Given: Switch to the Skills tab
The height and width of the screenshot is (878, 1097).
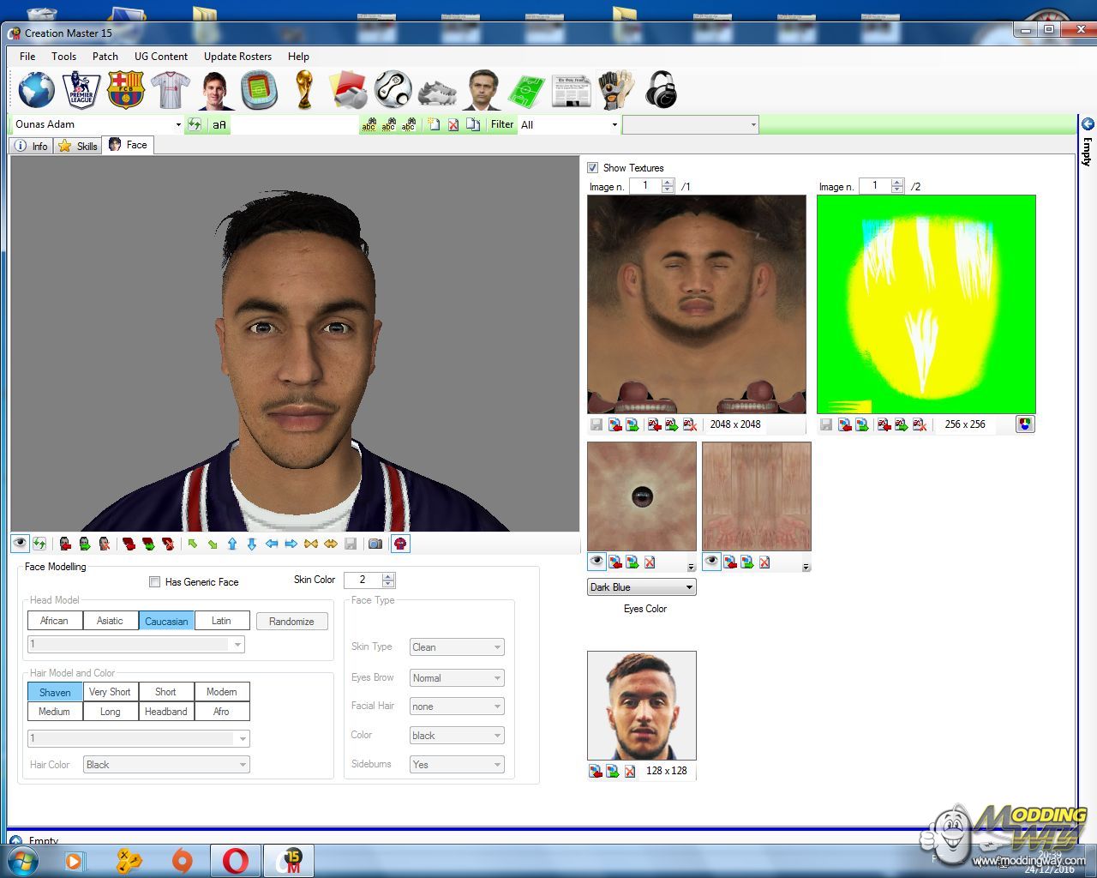Looking at the screenshot, I should pos(78,146).
